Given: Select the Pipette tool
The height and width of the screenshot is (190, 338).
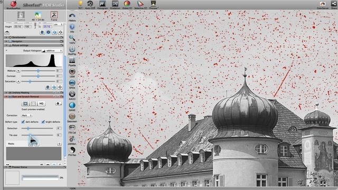Looking at the screenshot, I should [x=72, y=62].
